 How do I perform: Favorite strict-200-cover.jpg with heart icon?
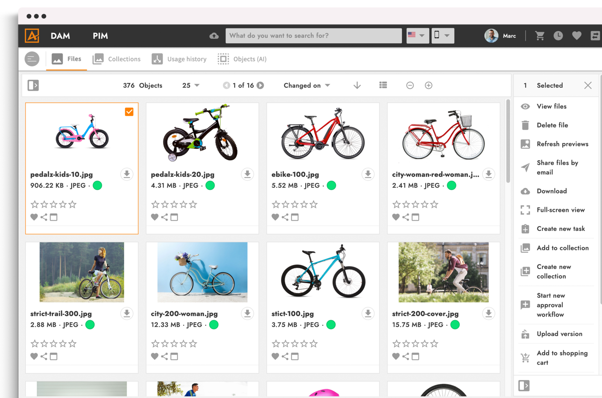396,357
